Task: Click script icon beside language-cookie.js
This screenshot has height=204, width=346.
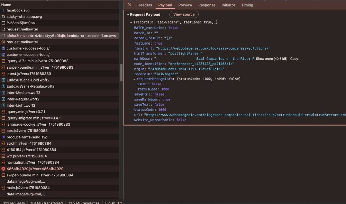Action: pyautogui.click(x=3, y=124)
